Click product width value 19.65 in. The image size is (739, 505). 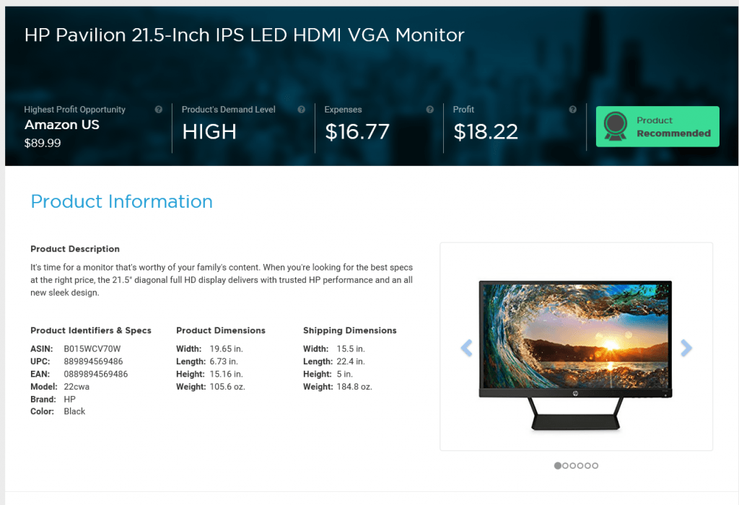click(x=226, y=348)
